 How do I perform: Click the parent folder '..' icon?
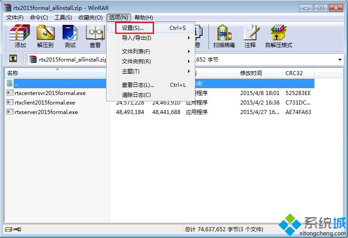tap(10, 83)
